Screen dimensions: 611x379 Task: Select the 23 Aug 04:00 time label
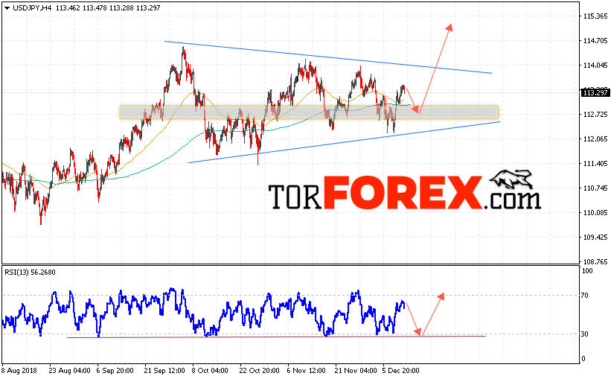[69, 370]
